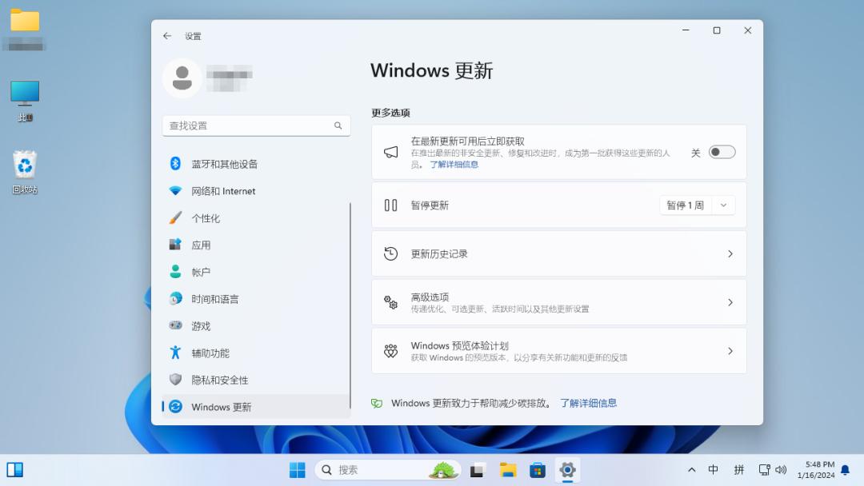Click the volume speaker tray icon
Screen dimensions: 864x486
(x=781, y=469)
